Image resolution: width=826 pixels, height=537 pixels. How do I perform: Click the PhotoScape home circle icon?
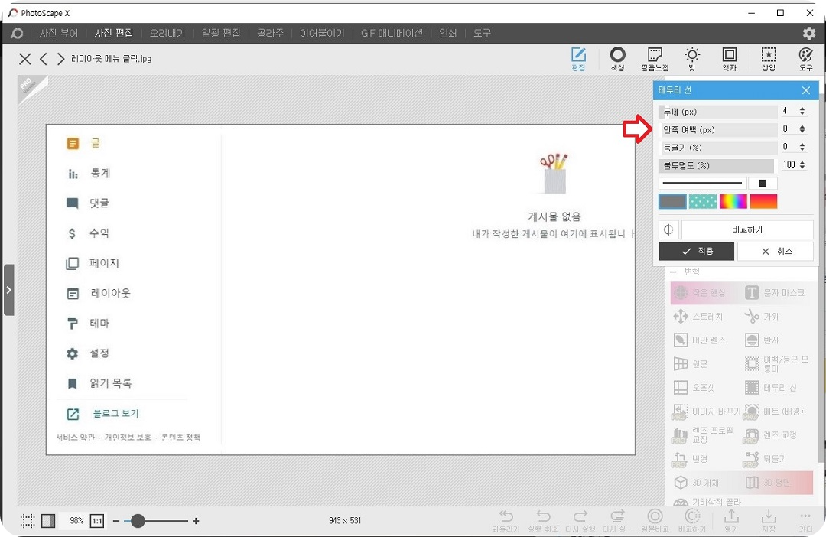pos(17,33)
